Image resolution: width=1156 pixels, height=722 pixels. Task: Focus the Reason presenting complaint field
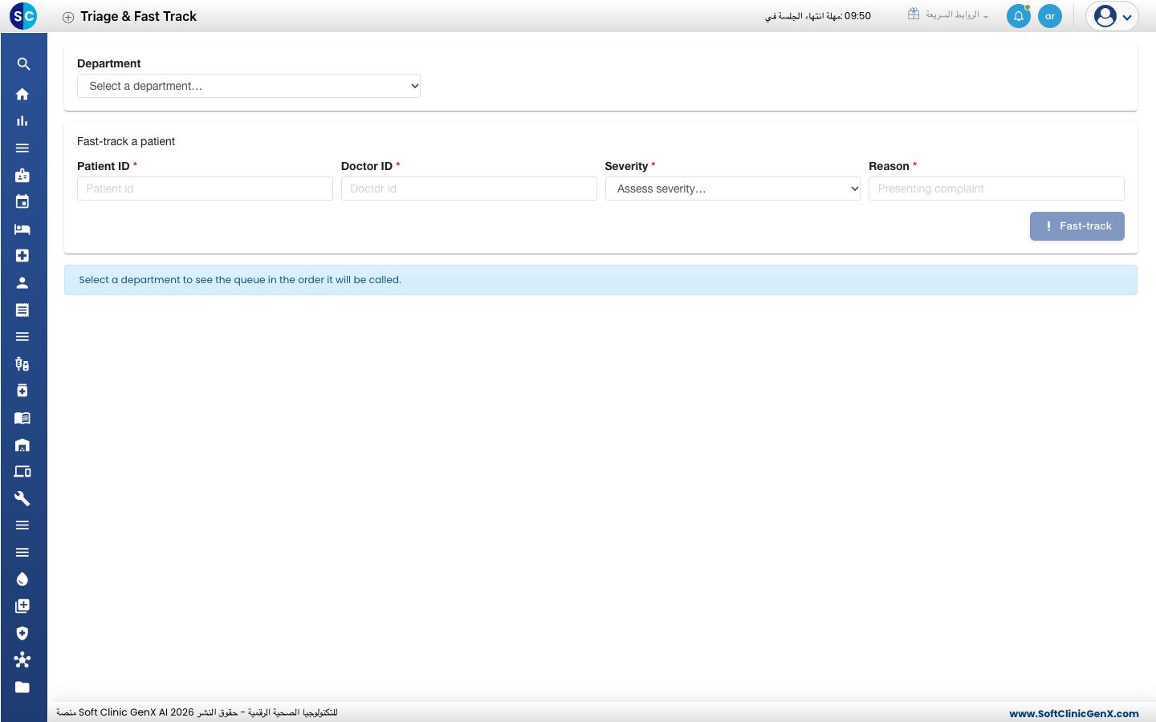[996, 189]
